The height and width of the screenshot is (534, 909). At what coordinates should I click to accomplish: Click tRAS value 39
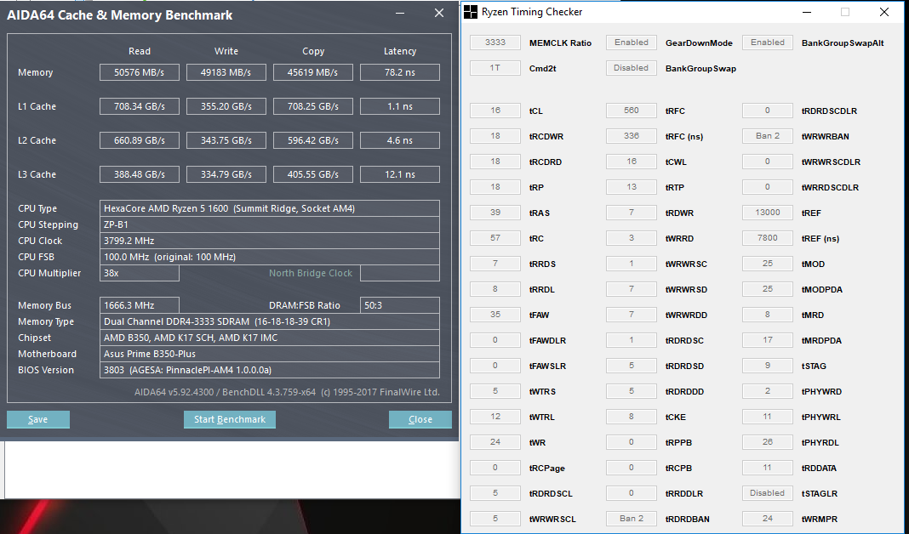point(495,213)
